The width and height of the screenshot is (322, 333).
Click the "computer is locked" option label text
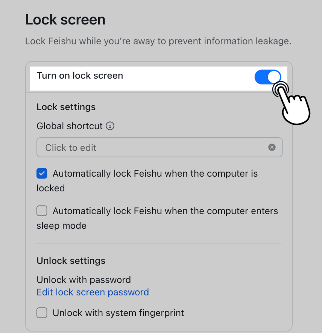(155, 174)
